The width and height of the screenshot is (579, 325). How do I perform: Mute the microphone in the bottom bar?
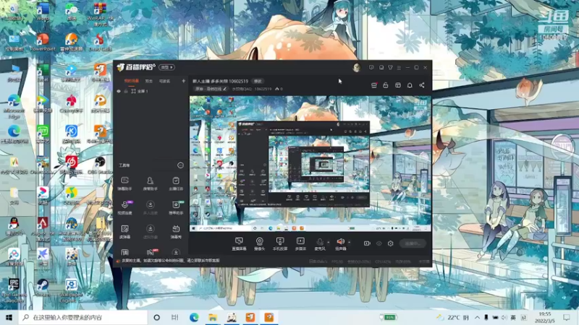pyautogui.click(x=320, y=243)
